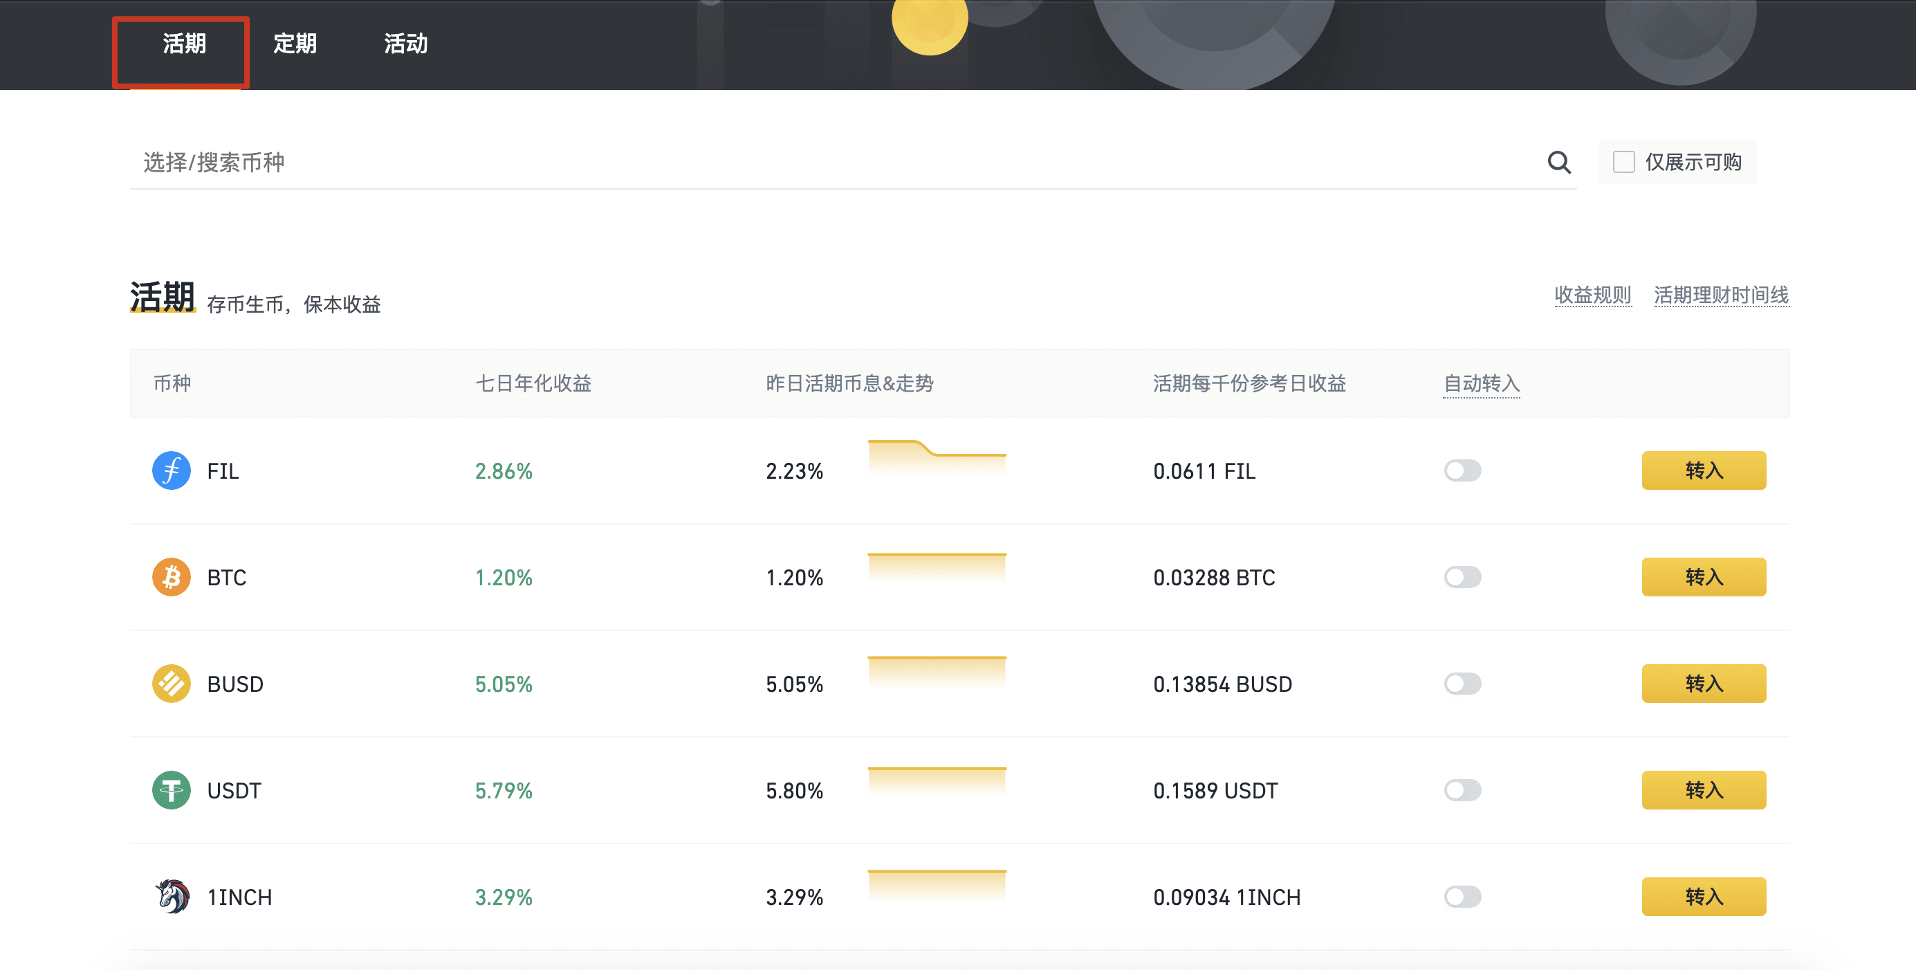Click the 2.23% yesterday rate for FIL

794,472
